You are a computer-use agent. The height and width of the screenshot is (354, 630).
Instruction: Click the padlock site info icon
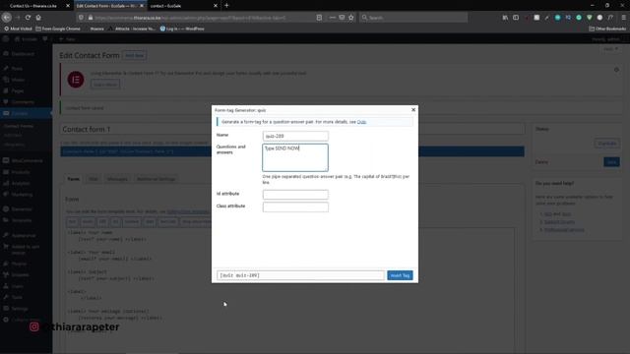click(x=90, y=18)
